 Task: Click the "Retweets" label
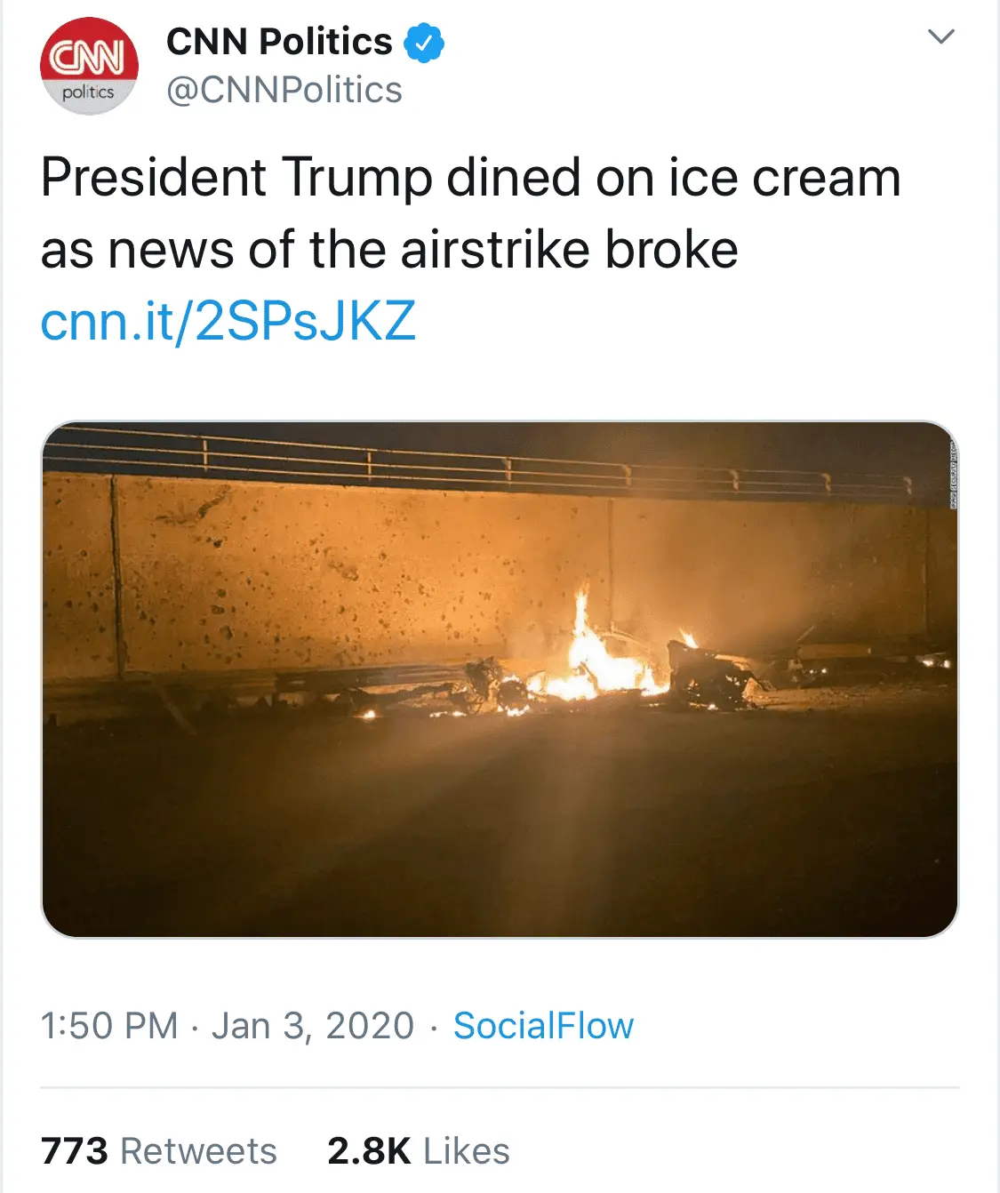[198, 1151]
